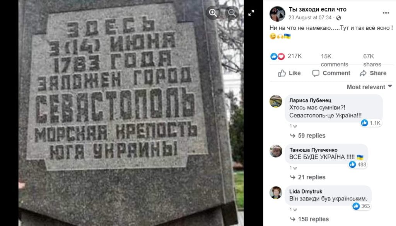View the post's like and love reactions
Image resolution: width=396 pixels, height=226 pixels.
[x=286, y=56]
